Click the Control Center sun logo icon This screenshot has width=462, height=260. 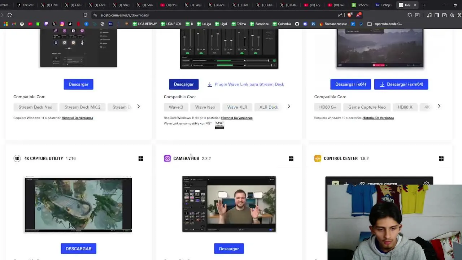[318, 159]
